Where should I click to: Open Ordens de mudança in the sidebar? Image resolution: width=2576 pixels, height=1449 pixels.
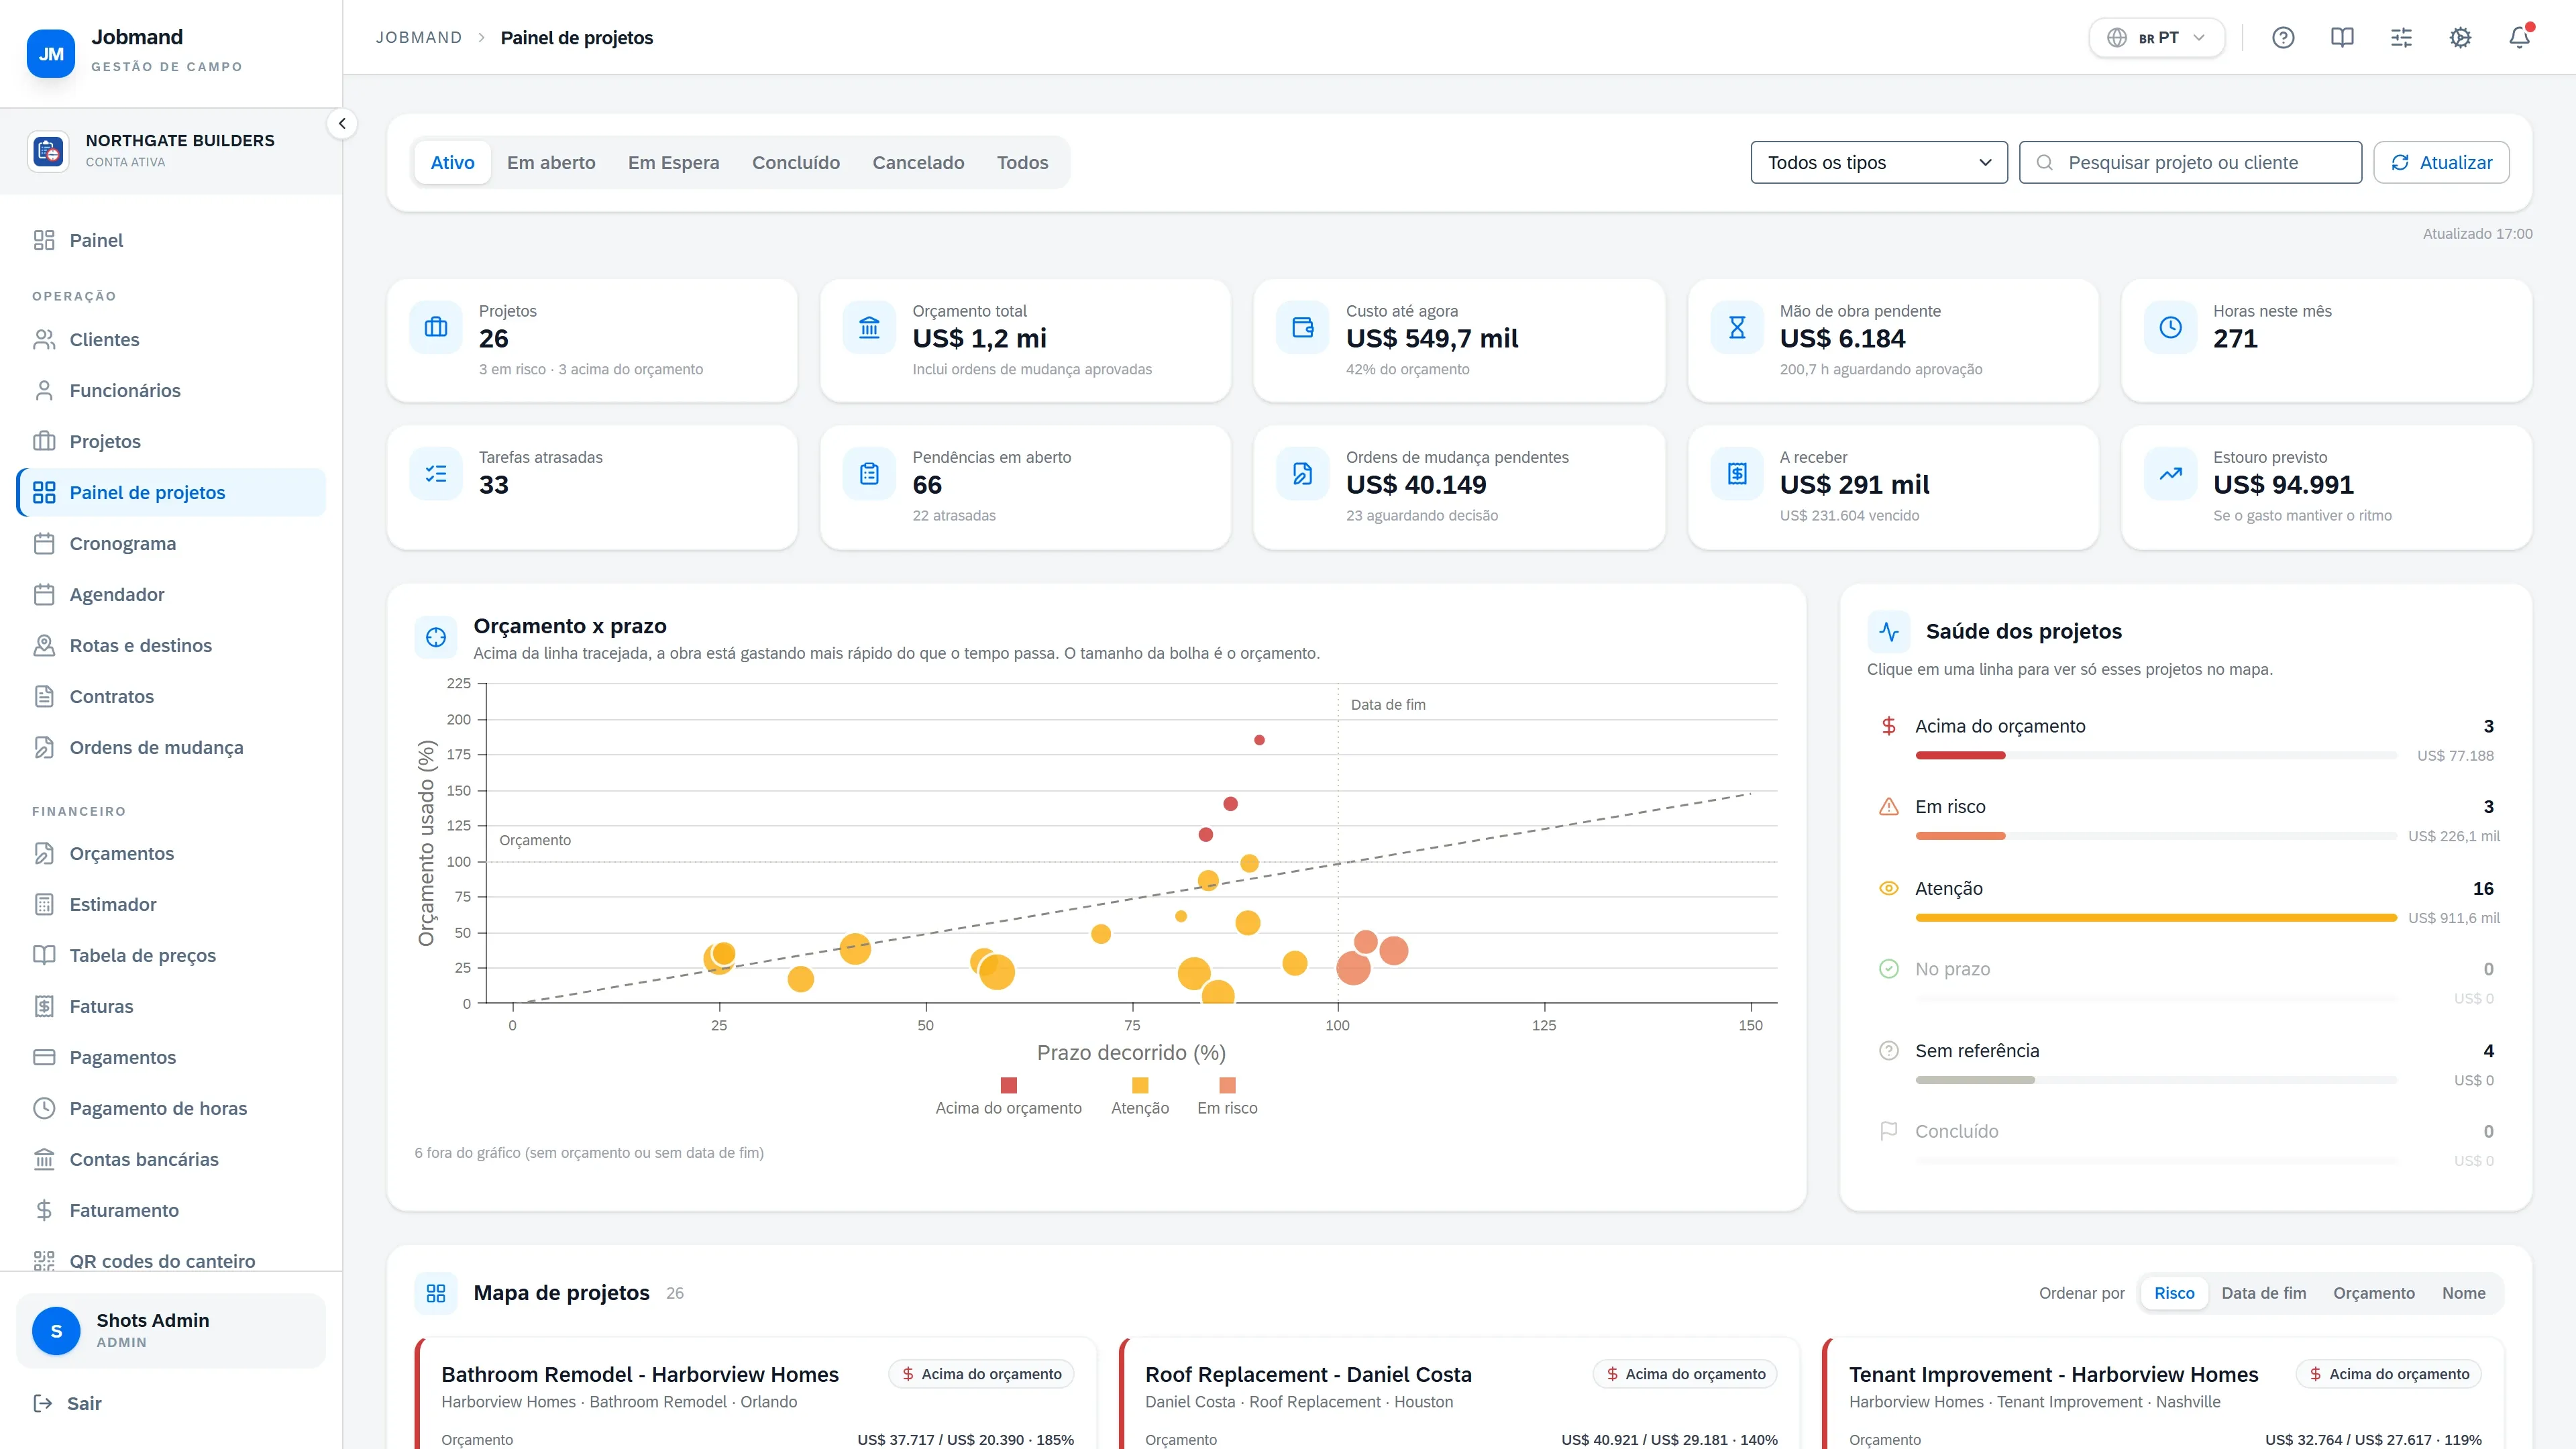(x=171, y=747)
